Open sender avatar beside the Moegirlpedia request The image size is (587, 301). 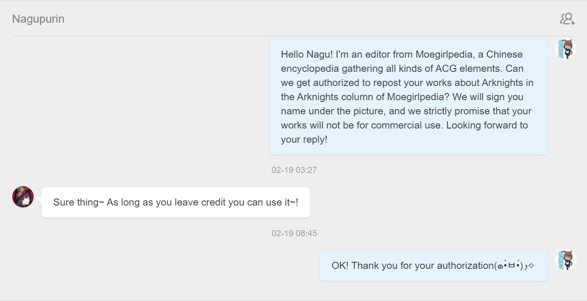click(x=566, y=49)
